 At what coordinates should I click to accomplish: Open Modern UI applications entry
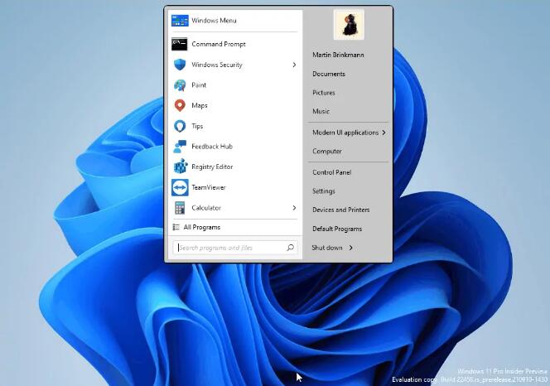coord(345,133)
